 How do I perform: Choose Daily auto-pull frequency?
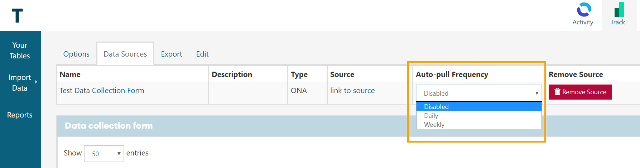[478, 116]
